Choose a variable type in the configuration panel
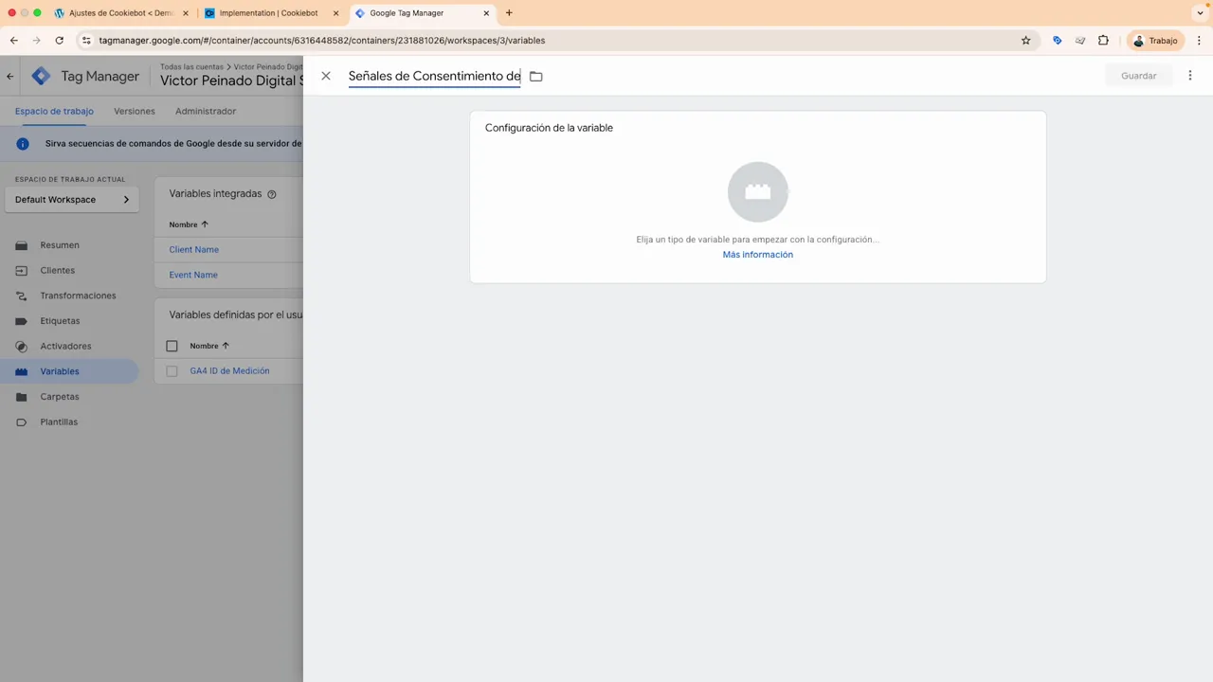The image size is (1213, 682). click(x=757, y=191)
